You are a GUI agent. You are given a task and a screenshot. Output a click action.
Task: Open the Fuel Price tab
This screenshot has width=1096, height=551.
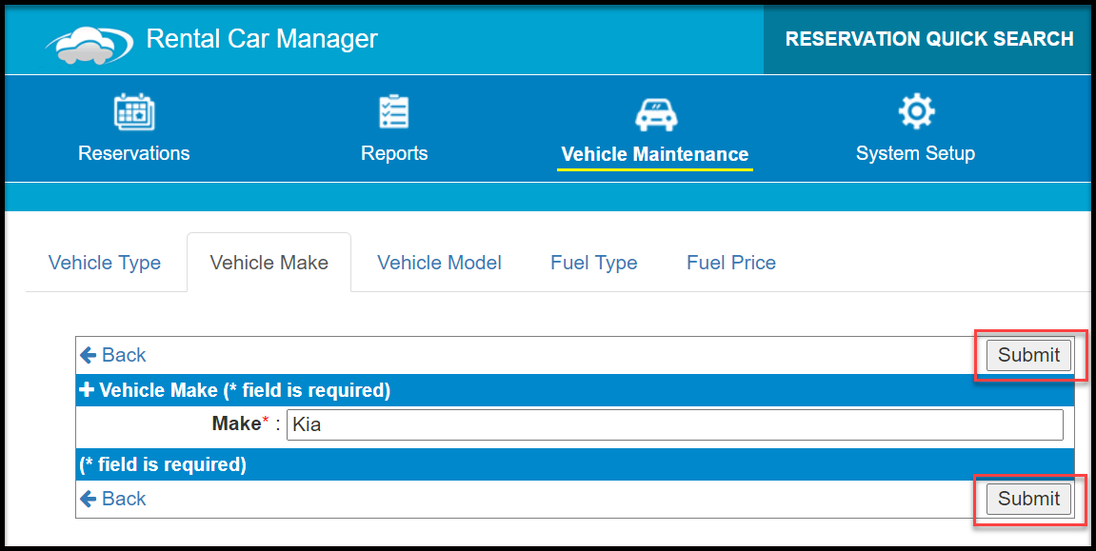731,263
